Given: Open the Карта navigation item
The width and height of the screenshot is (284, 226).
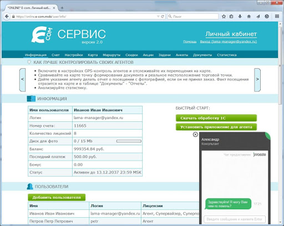Looking at the screenshot, I should [x=93, y=55].
